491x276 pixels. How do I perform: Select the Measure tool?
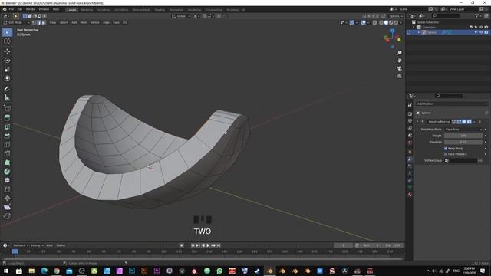click(7, 98)
